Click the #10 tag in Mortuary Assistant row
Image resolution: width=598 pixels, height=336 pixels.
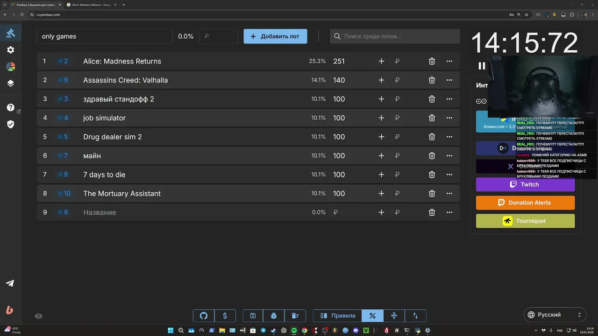(x=64, y=193)
